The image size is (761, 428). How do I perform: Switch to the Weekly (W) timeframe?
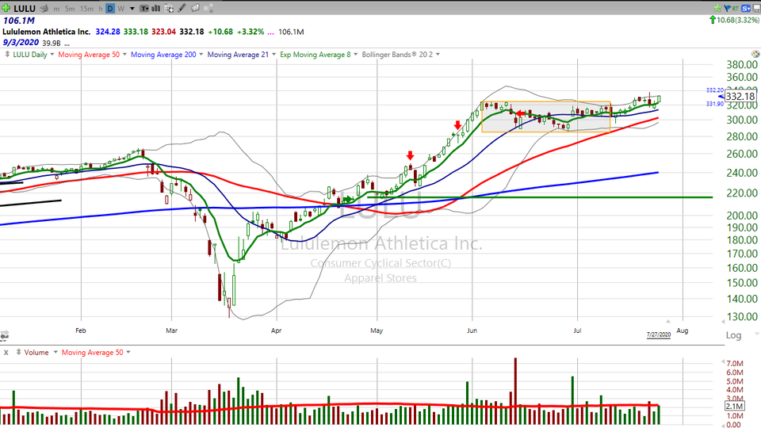click(x=120, y=9)
